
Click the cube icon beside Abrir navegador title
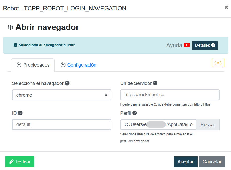click(x=10, y=27)
